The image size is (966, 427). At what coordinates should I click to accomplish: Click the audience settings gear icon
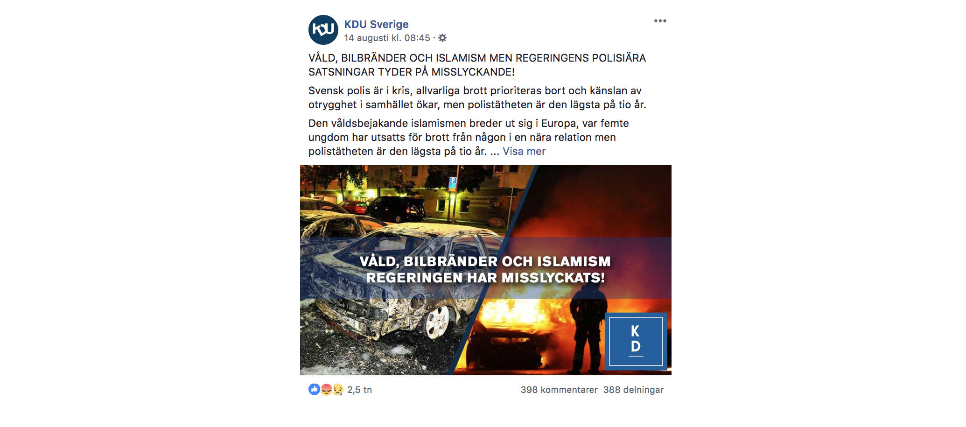(x=442, y=38)
